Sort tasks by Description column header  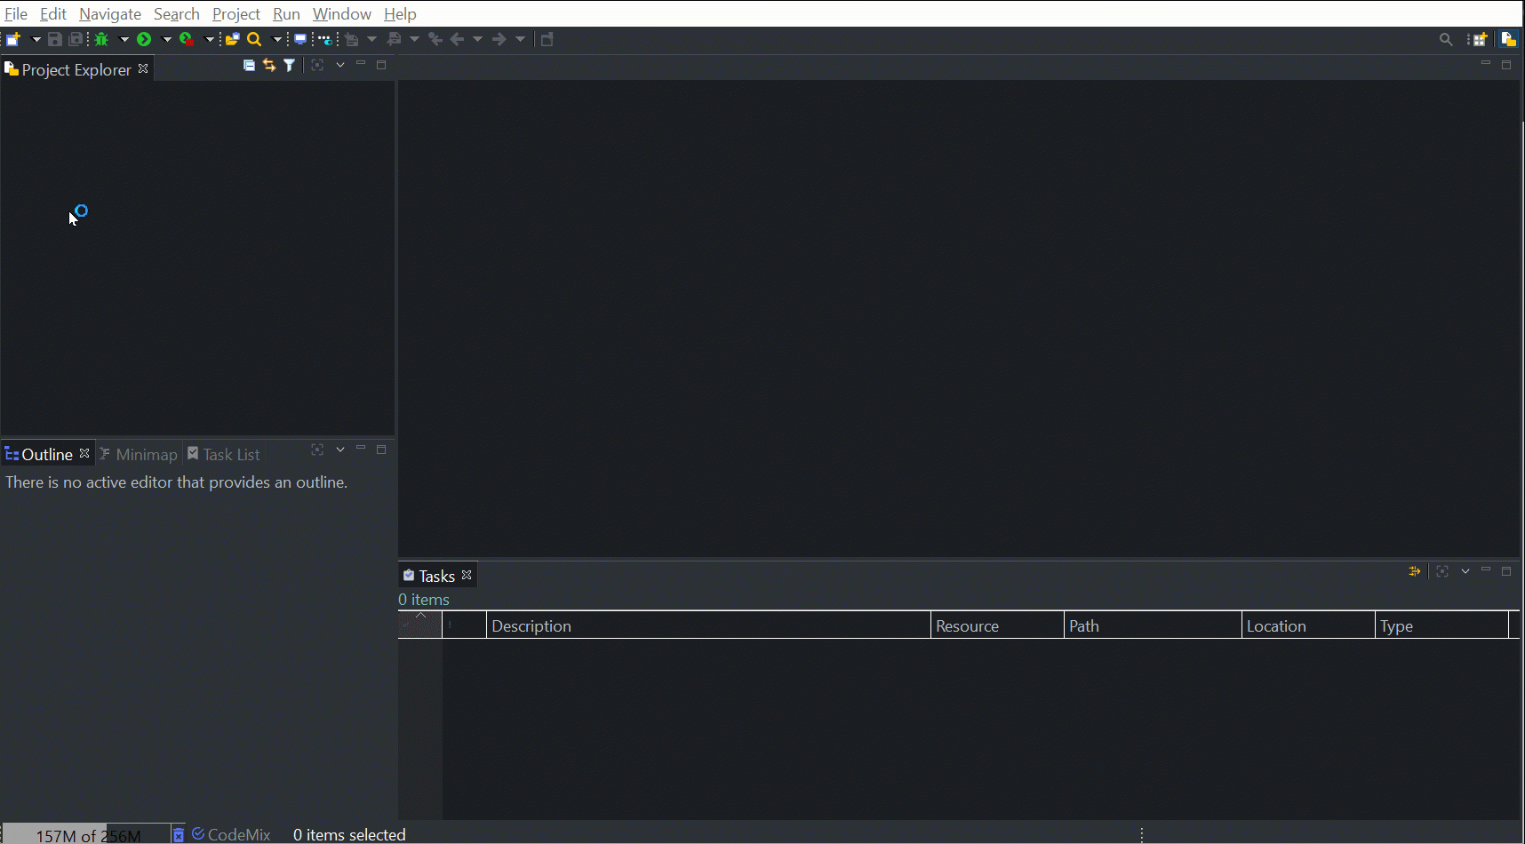pos(708,625)
